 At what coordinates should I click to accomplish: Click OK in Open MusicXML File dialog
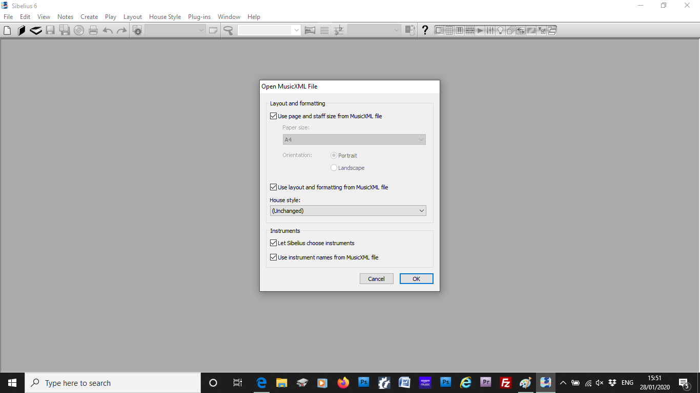point(417,279)
